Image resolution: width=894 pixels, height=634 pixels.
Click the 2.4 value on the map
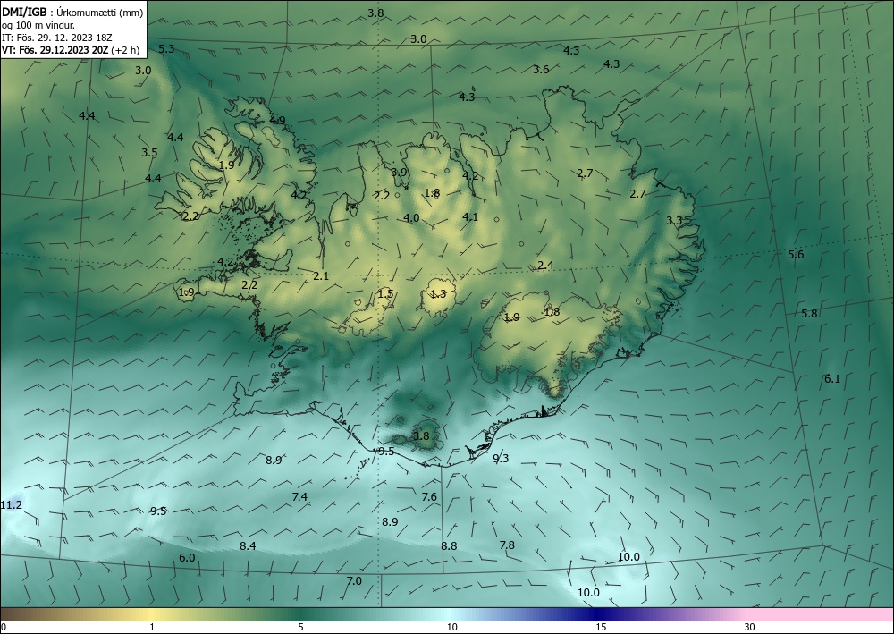[545, 265]
